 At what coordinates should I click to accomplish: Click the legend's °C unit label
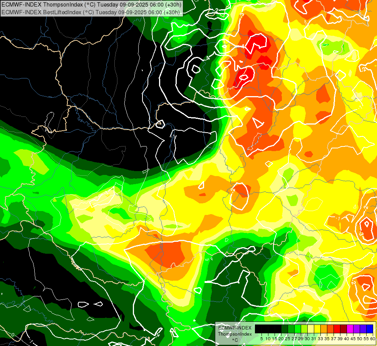click(x=235, y=340)
